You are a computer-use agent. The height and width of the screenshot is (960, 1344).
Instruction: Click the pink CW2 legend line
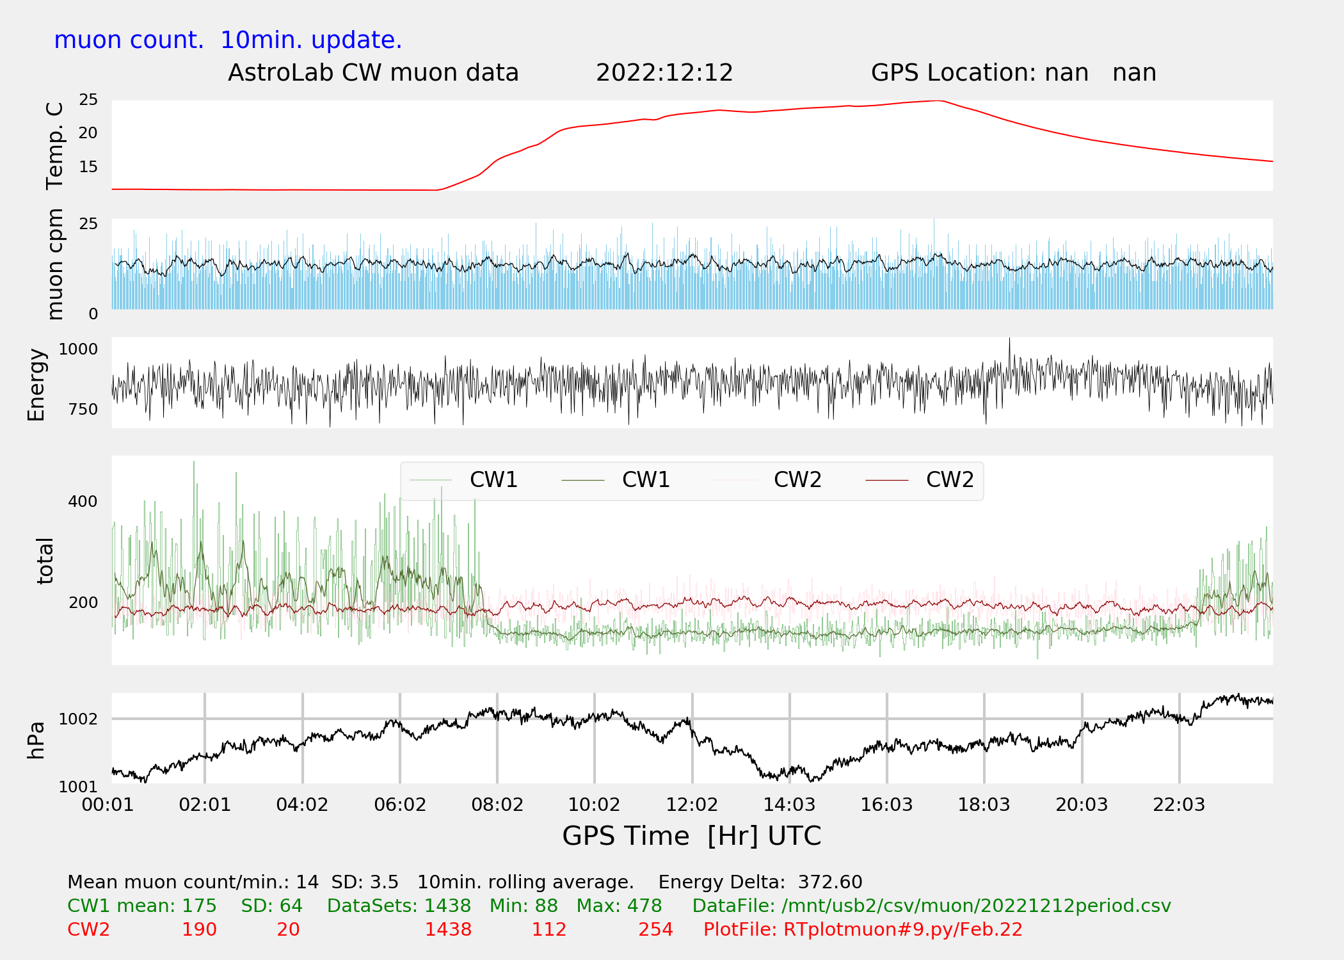735,480
